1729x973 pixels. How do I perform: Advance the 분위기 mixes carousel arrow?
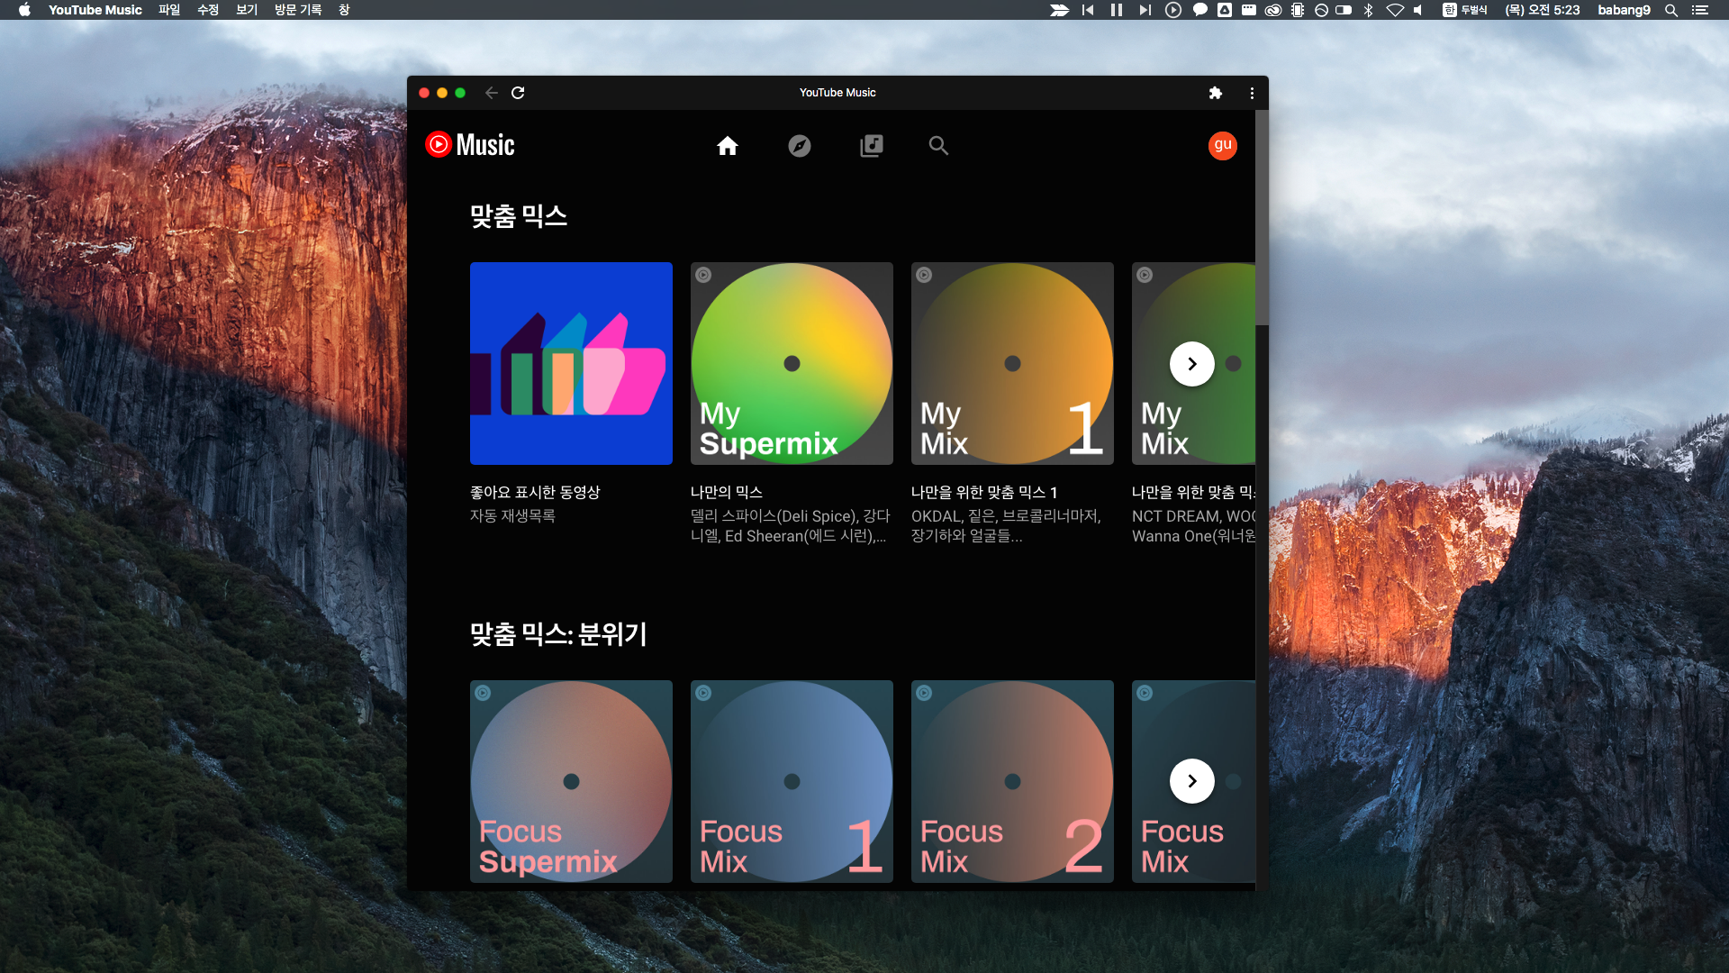tap(1191, 781)
